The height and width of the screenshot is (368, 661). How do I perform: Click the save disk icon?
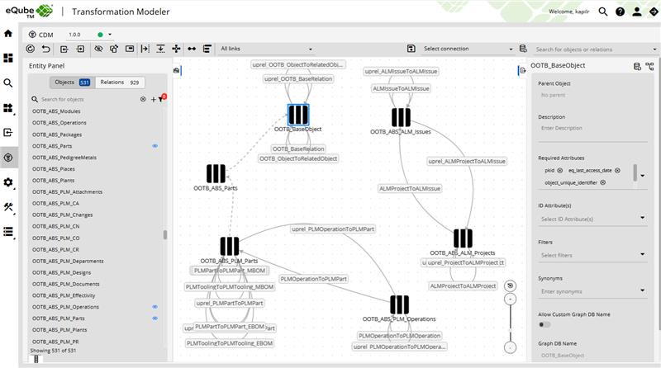click(x=411, y=49)
